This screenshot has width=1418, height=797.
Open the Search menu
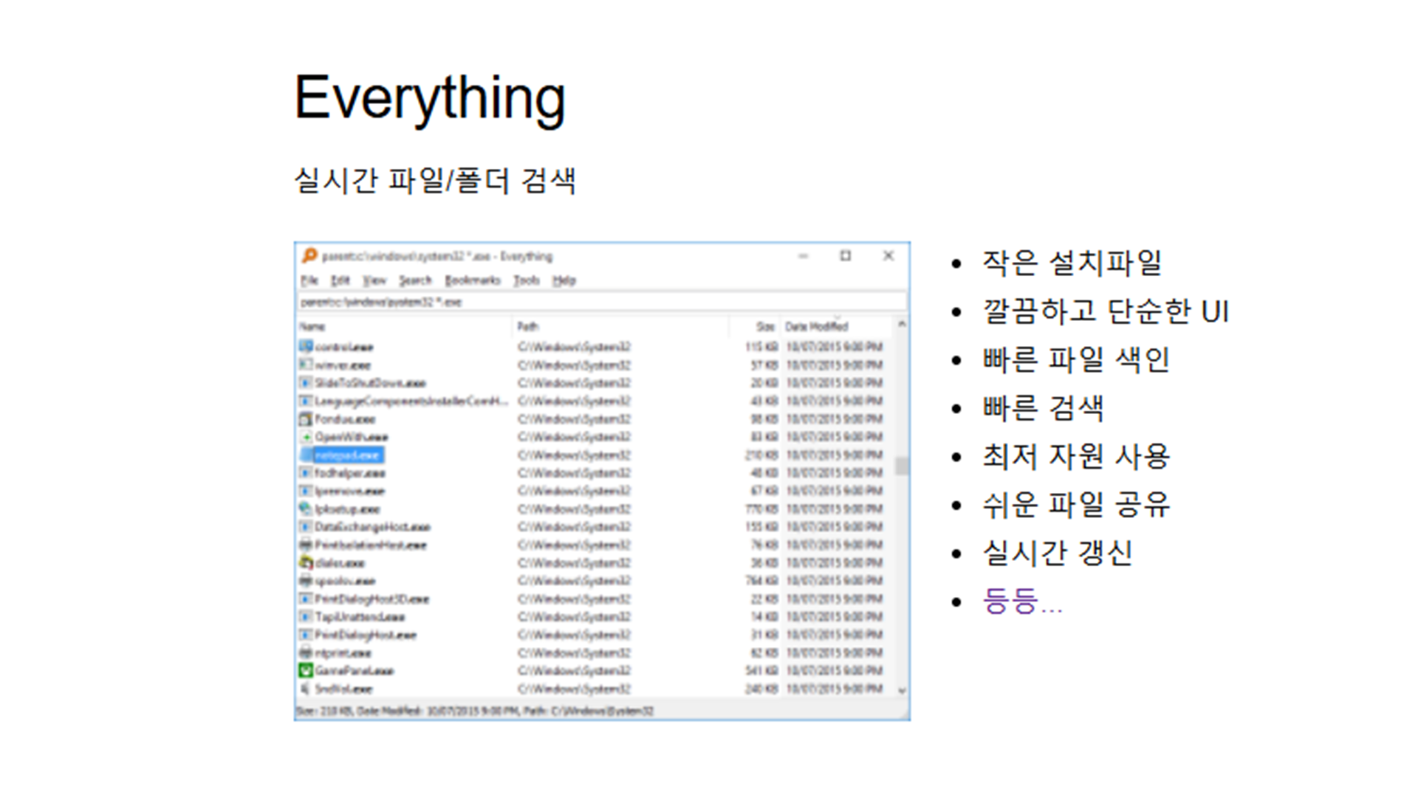coord(415,280)
